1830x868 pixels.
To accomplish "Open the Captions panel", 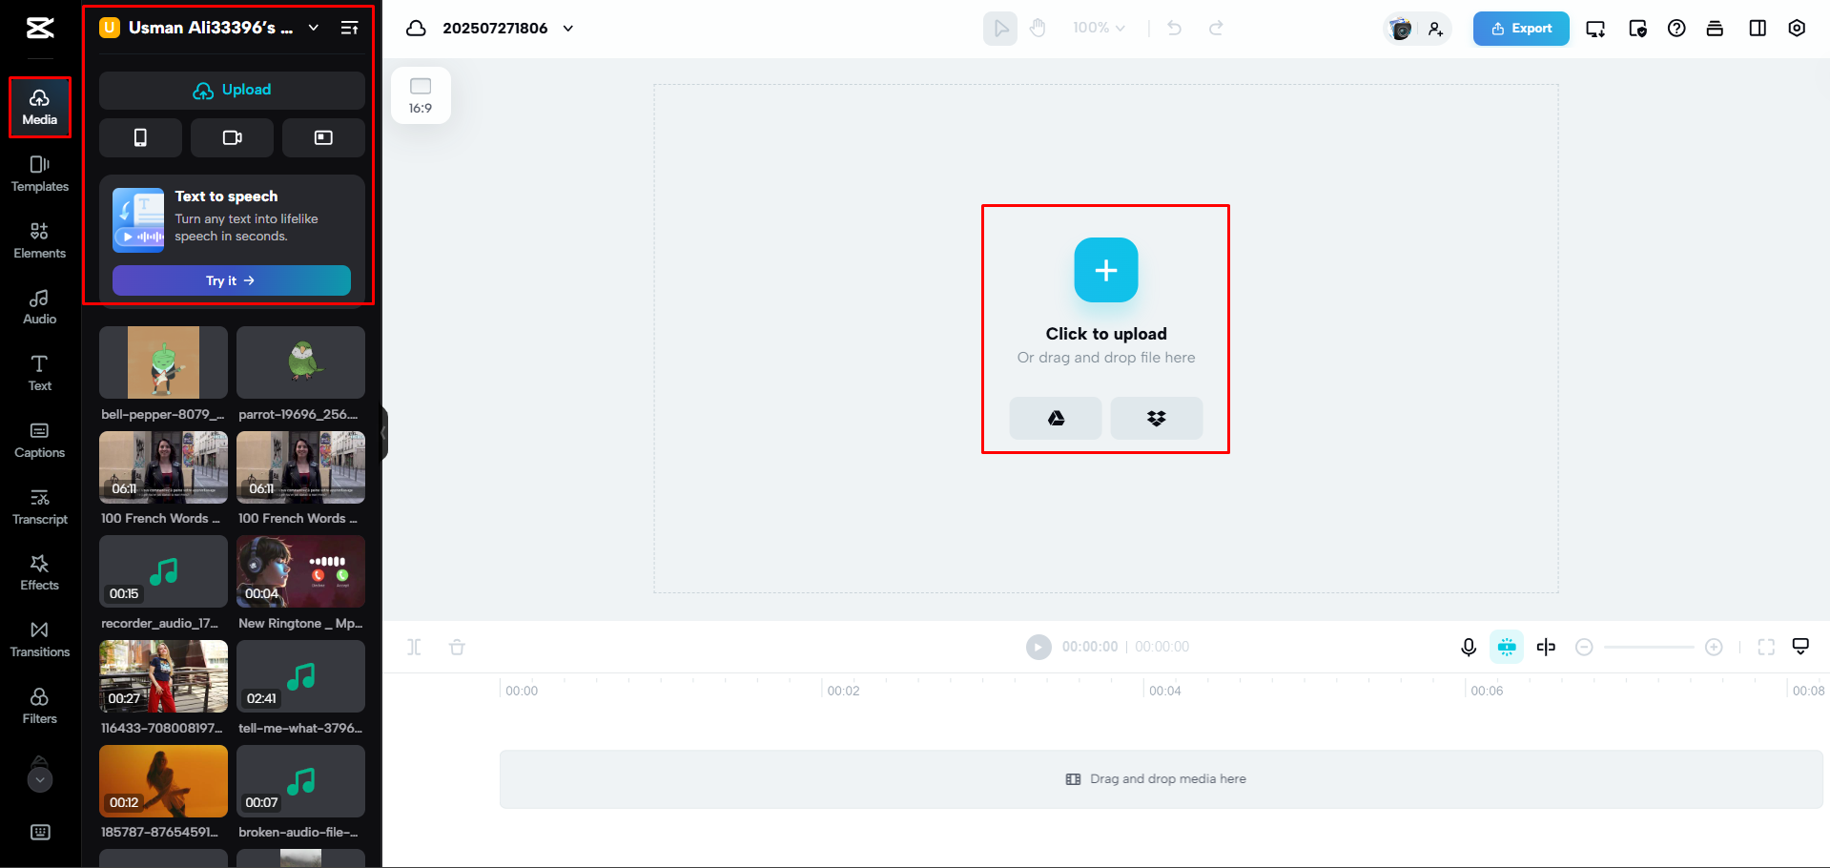I will click(40, 441).
